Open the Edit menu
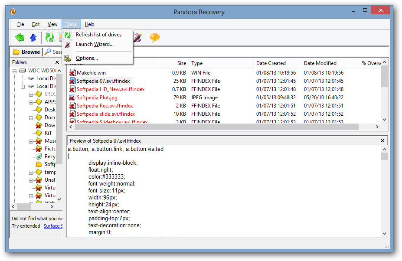 [x=36, y=24]
